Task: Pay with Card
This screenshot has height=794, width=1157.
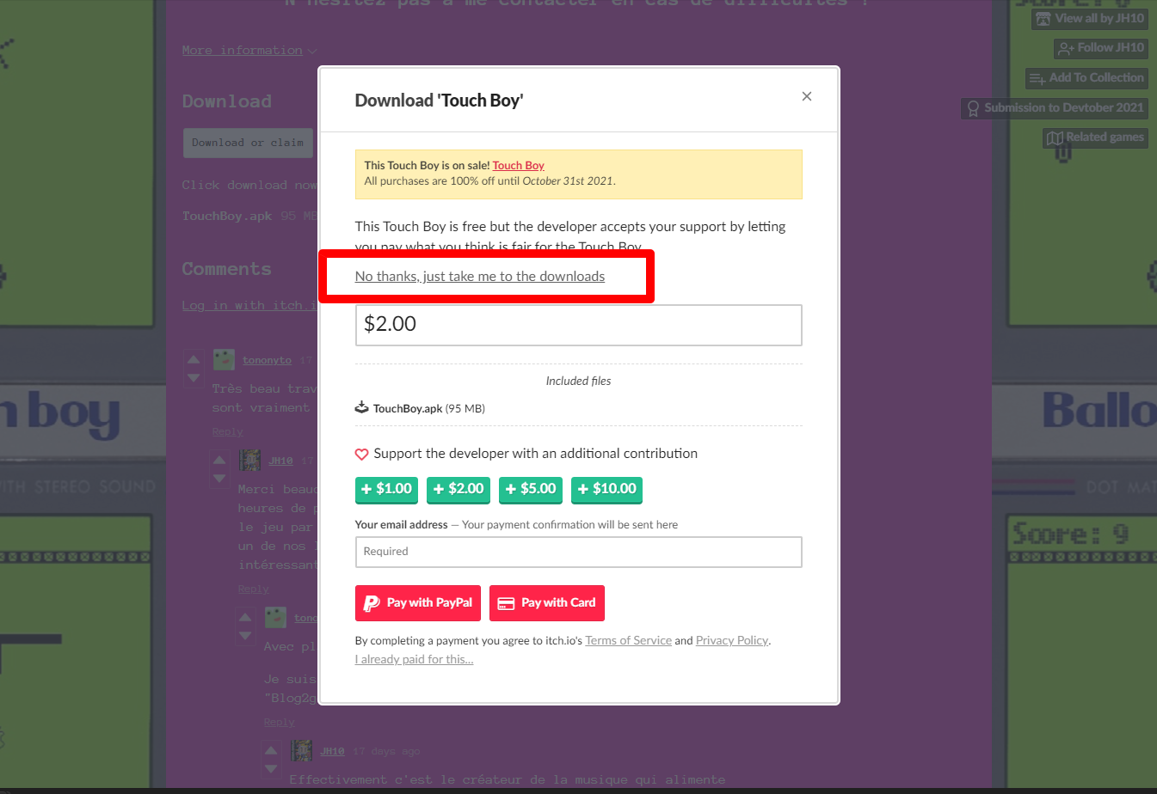Action: 547,603
